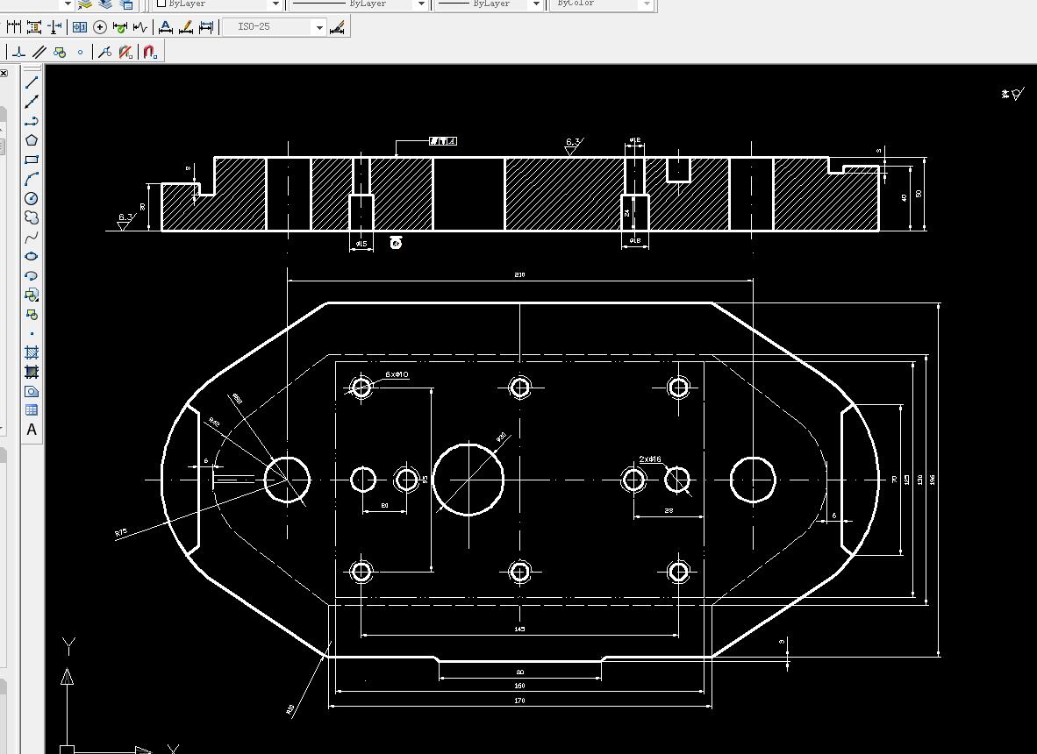Click the Dimension Break icon

pos(55,27)
